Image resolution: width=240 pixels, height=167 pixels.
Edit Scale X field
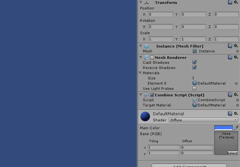coord(160,39)
